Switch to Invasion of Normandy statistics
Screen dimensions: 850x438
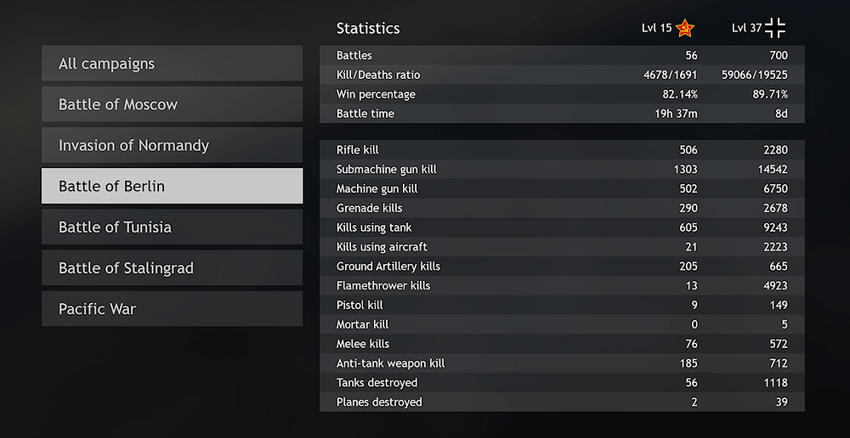coord(172,145)
